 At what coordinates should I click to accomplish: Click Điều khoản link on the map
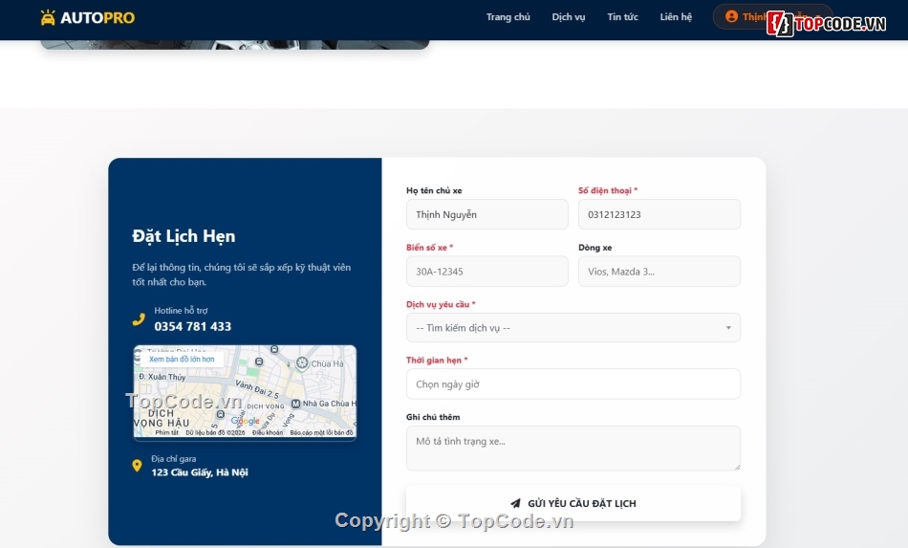(268, 432)
